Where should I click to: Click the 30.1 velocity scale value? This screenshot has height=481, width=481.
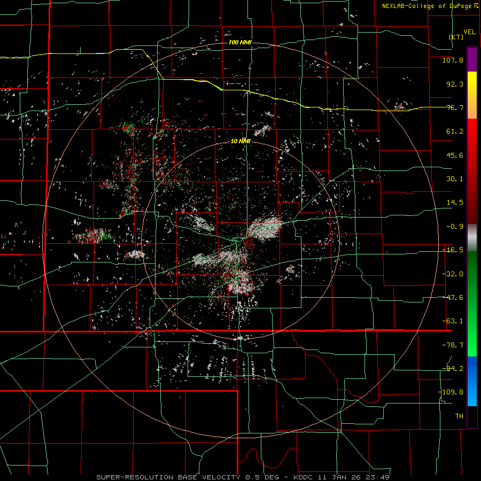tap(455, 179)
